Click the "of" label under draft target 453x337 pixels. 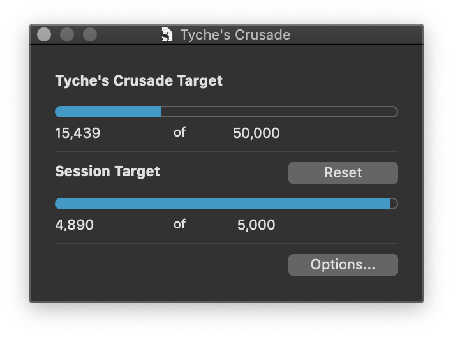click(179, 133)
